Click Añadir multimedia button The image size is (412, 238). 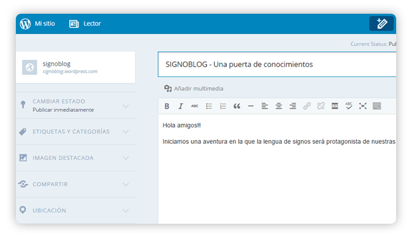point(194,89)
